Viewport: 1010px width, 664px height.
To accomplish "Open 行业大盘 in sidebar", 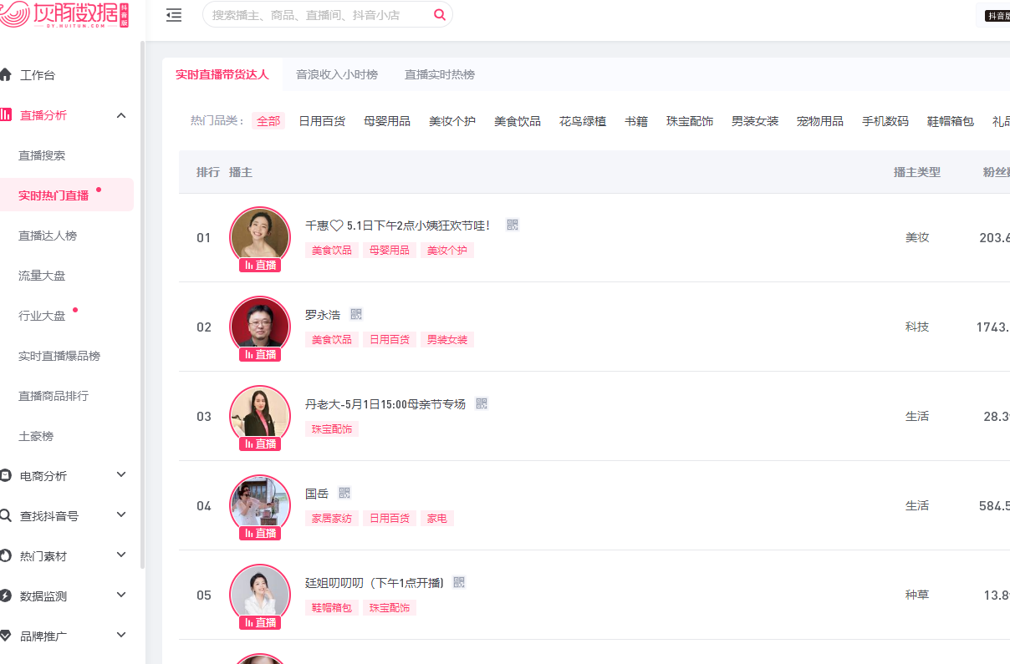I will coord(42,316).
